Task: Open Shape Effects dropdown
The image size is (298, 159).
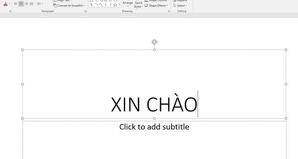Action: pos(156,6)
